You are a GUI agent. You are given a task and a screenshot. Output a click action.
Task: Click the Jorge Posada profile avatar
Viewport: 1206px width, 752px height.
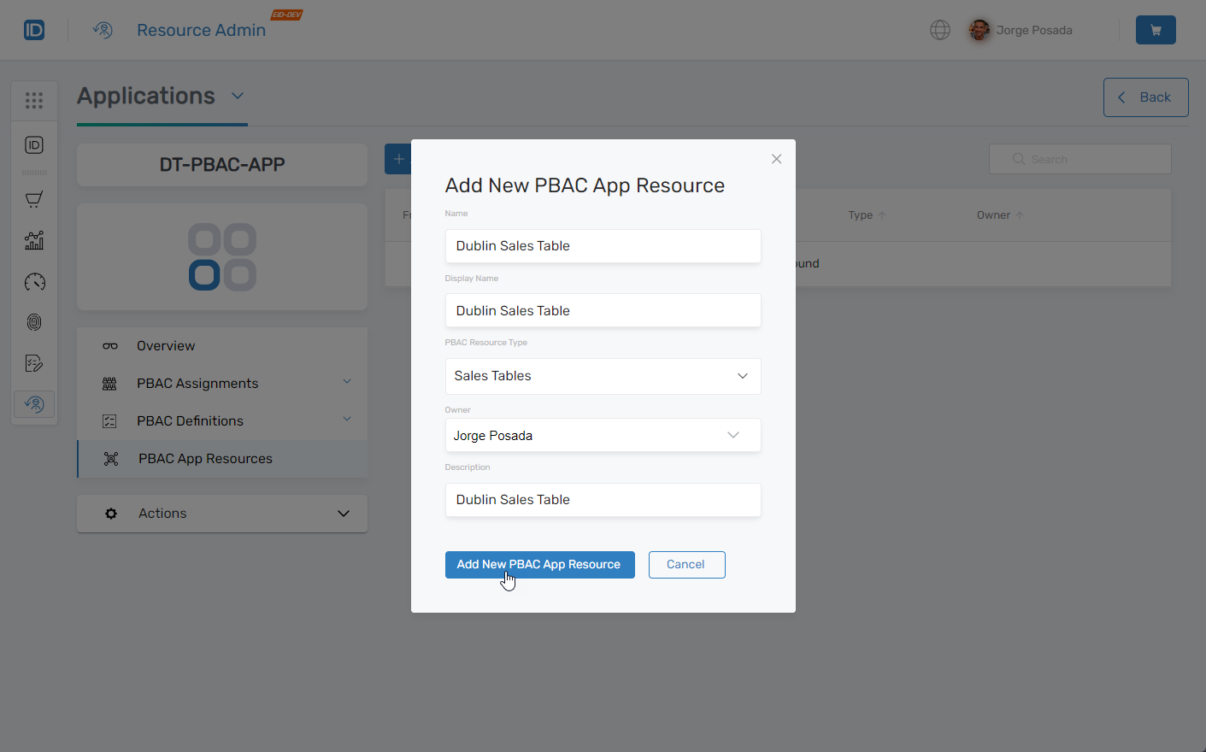(980, 29)
